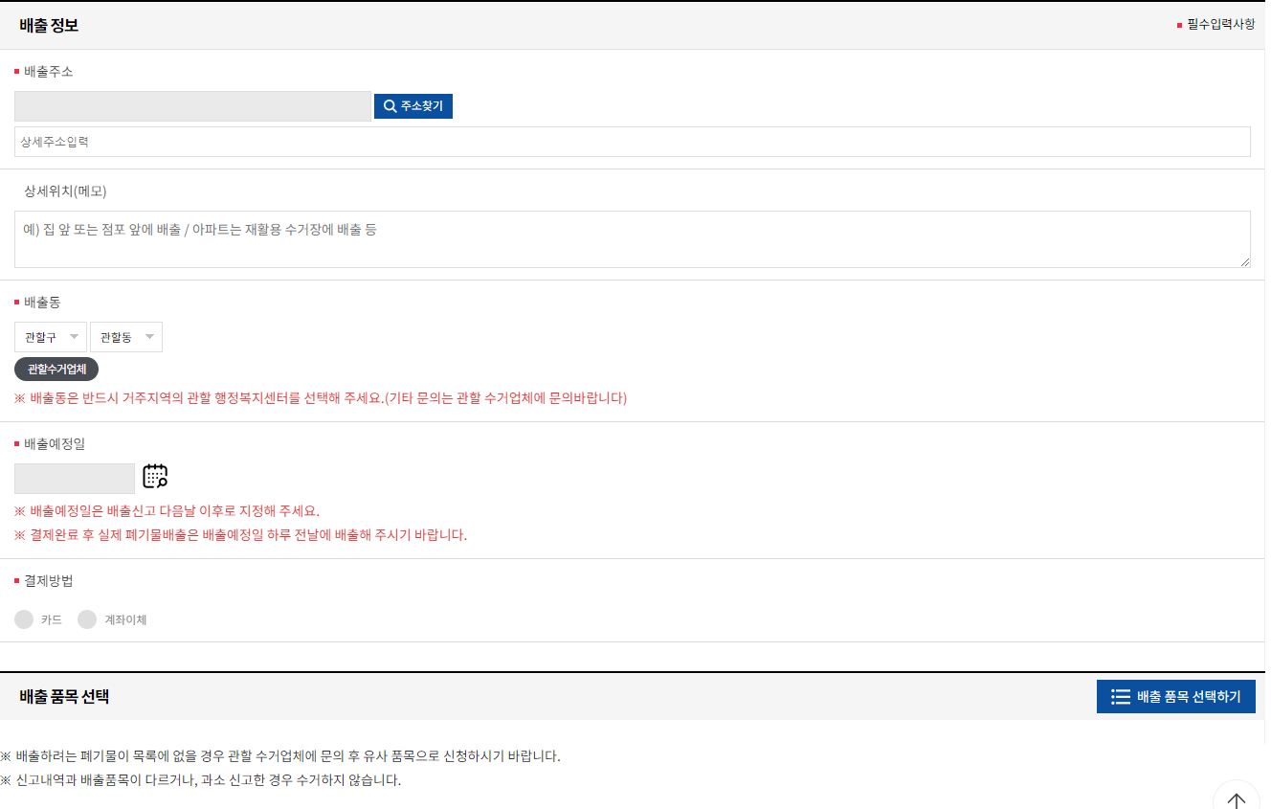Viewport: 1271px width, 809px height.
Task: Click the 배출예정일 date input field
Action: click(x=74, y=477)
